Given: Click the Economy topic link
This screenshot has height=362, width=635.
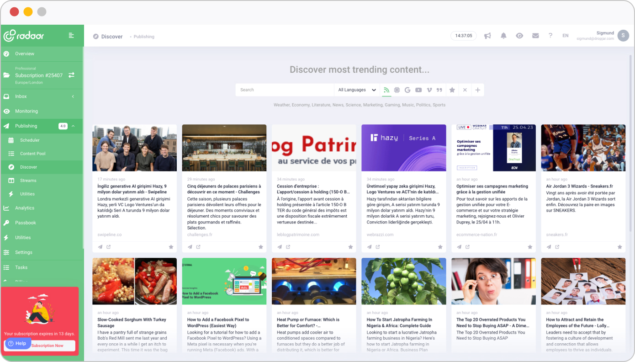Looking at the screenshot, I should (301, 105).
